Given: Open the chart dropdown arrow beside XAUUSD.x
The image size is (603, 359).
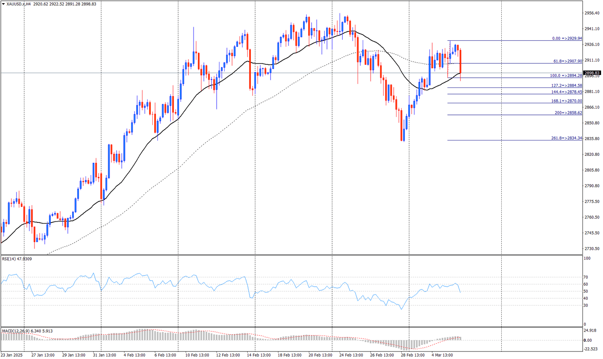Looking at the screenshot, I should [x=3, y=4].
